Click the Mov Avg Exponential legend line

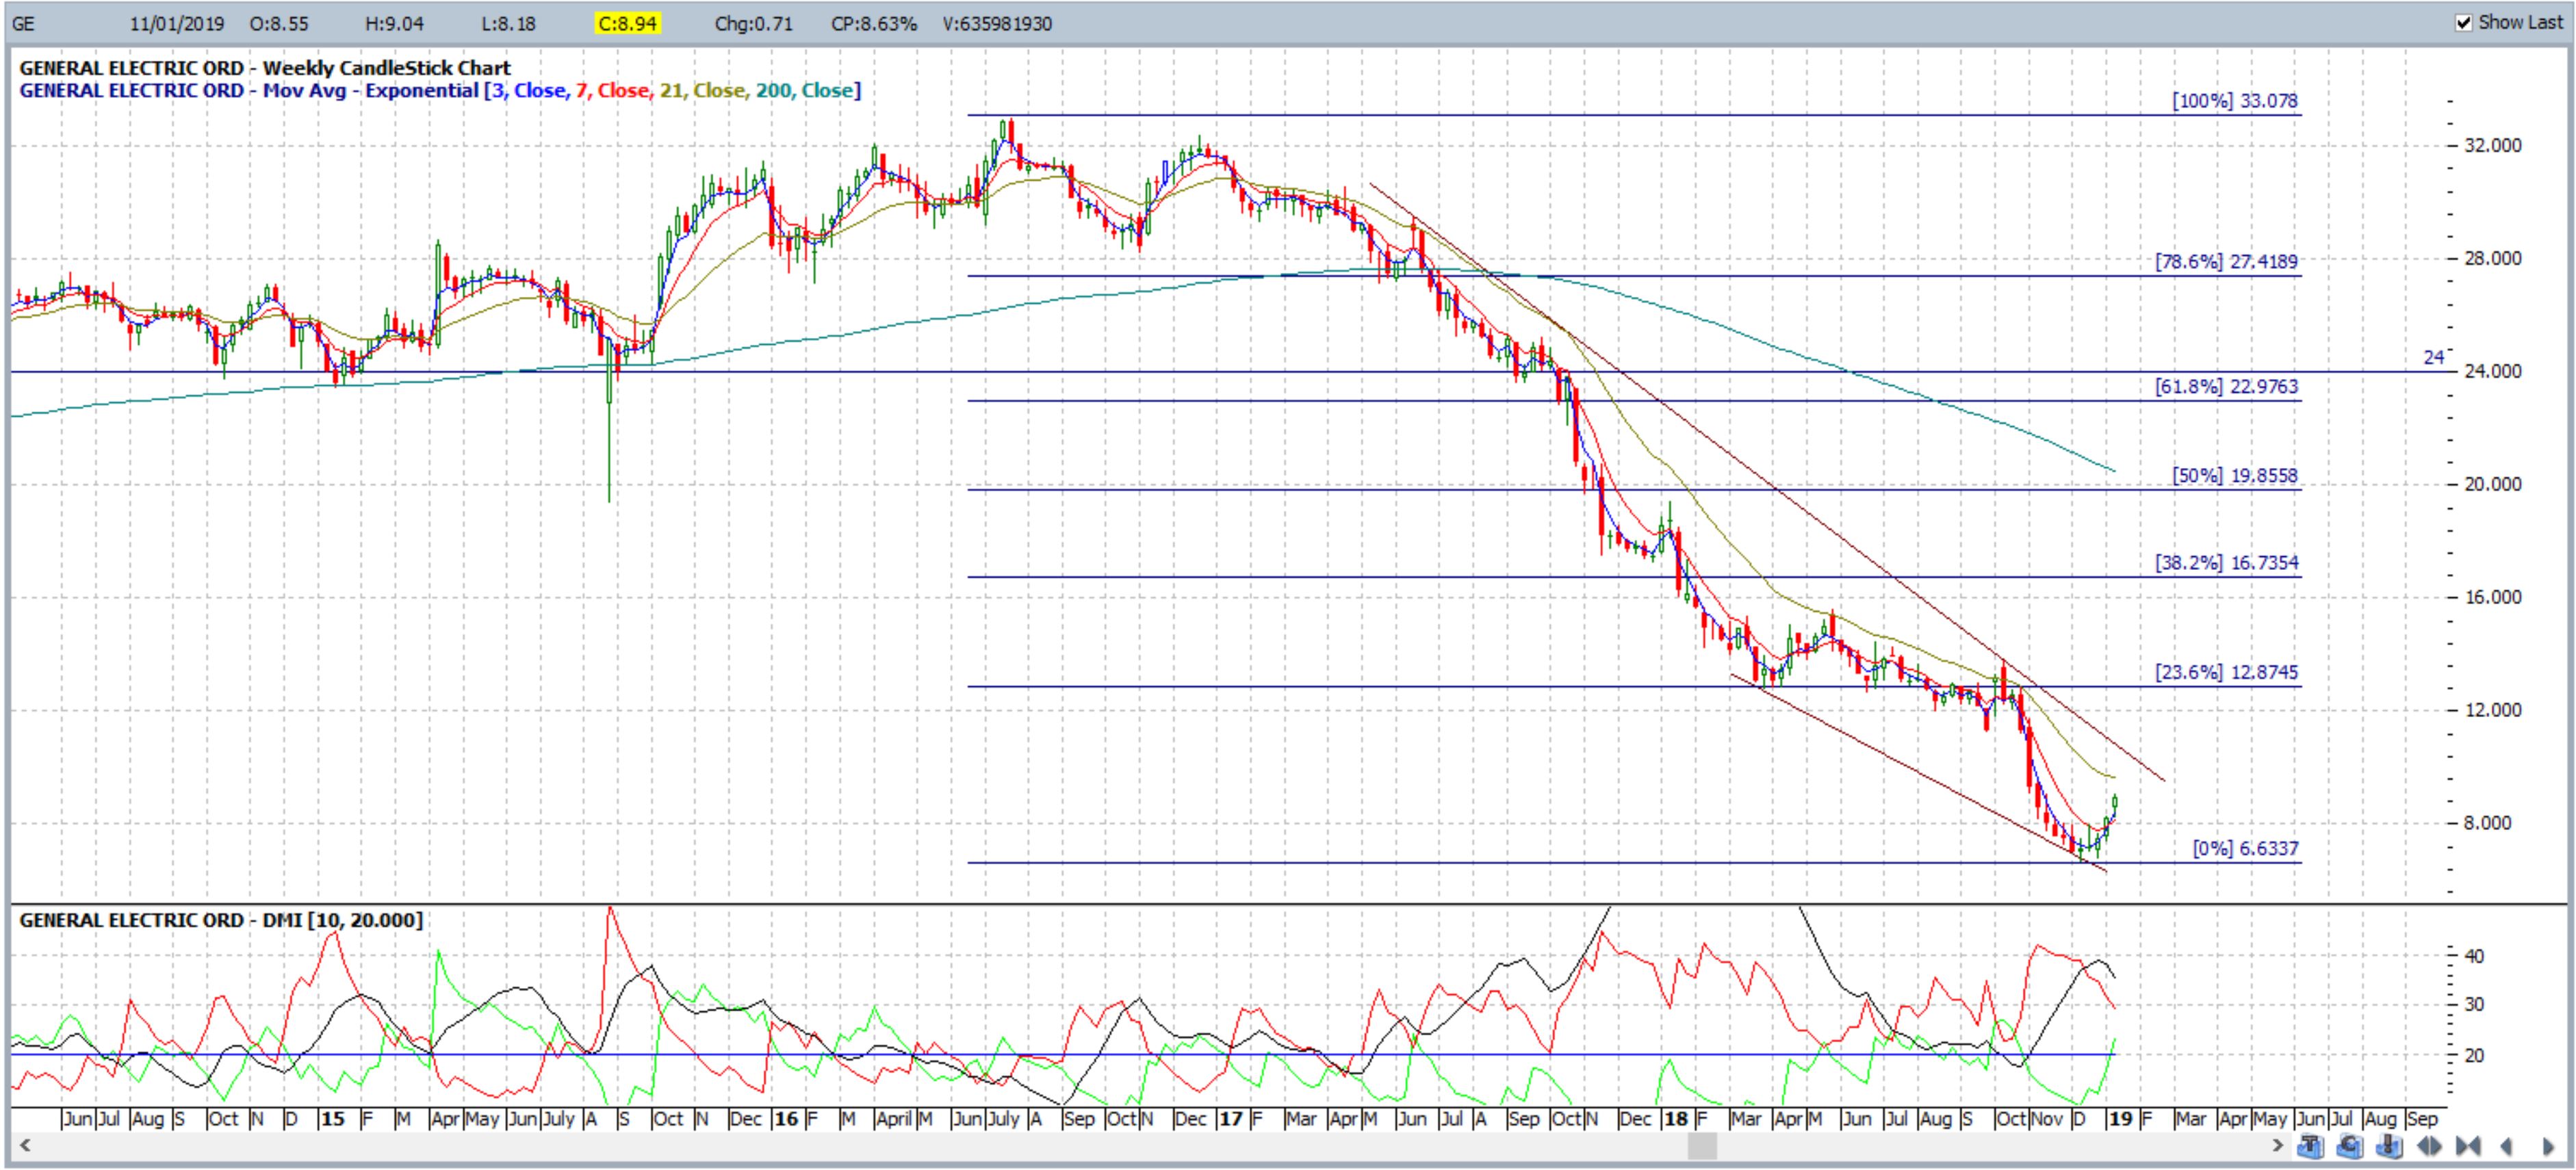(440, 91)
